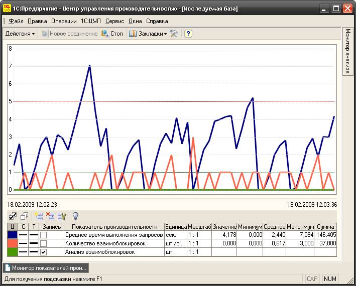Toggle Запись checkbox for Среднее время выполнения запросов
The height and width of the screenshot is (286, 356).
[x=43, y=235]
